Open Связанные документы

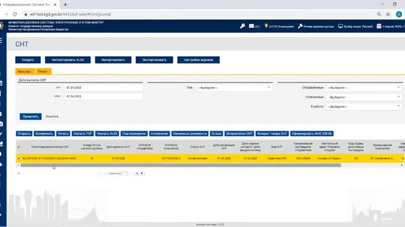click(x=190, y=134)
